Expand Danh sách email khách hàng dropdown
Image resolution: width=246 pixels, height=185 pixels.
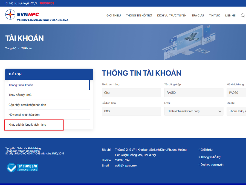coord(194,111)
